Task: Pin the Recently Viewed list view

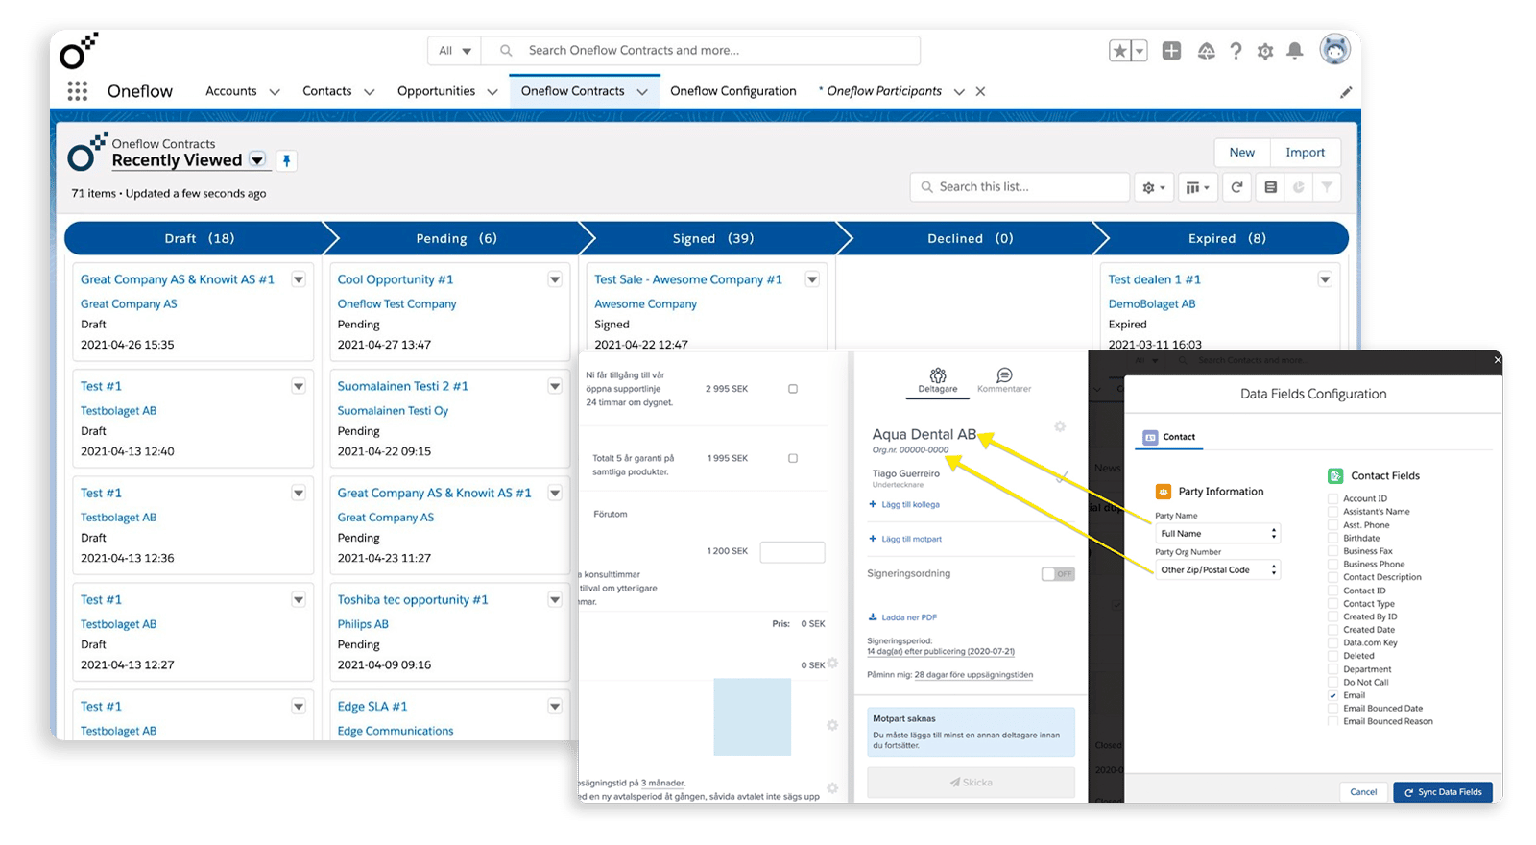Action: [x=286, y=160]
